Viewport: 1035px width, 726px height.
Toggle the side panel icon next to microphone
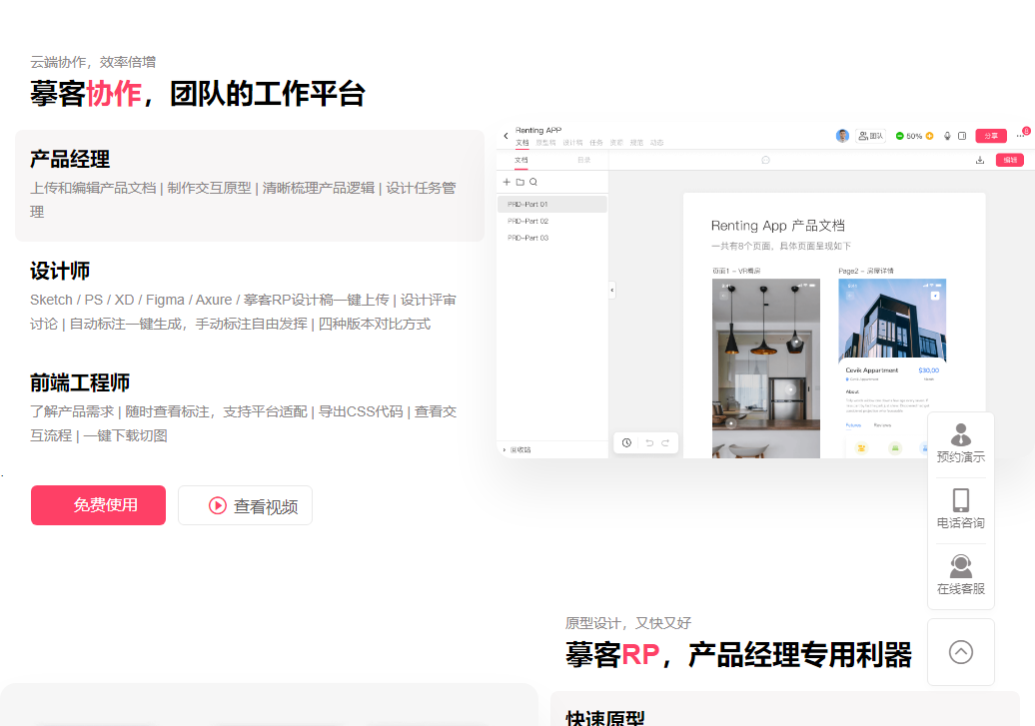click(962, 136)
